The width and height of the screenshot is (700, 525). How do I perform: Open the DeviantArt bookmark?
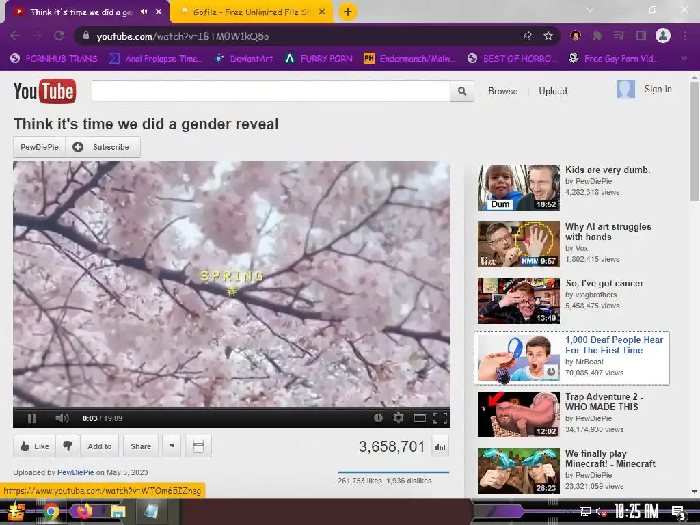coord(244,59)
